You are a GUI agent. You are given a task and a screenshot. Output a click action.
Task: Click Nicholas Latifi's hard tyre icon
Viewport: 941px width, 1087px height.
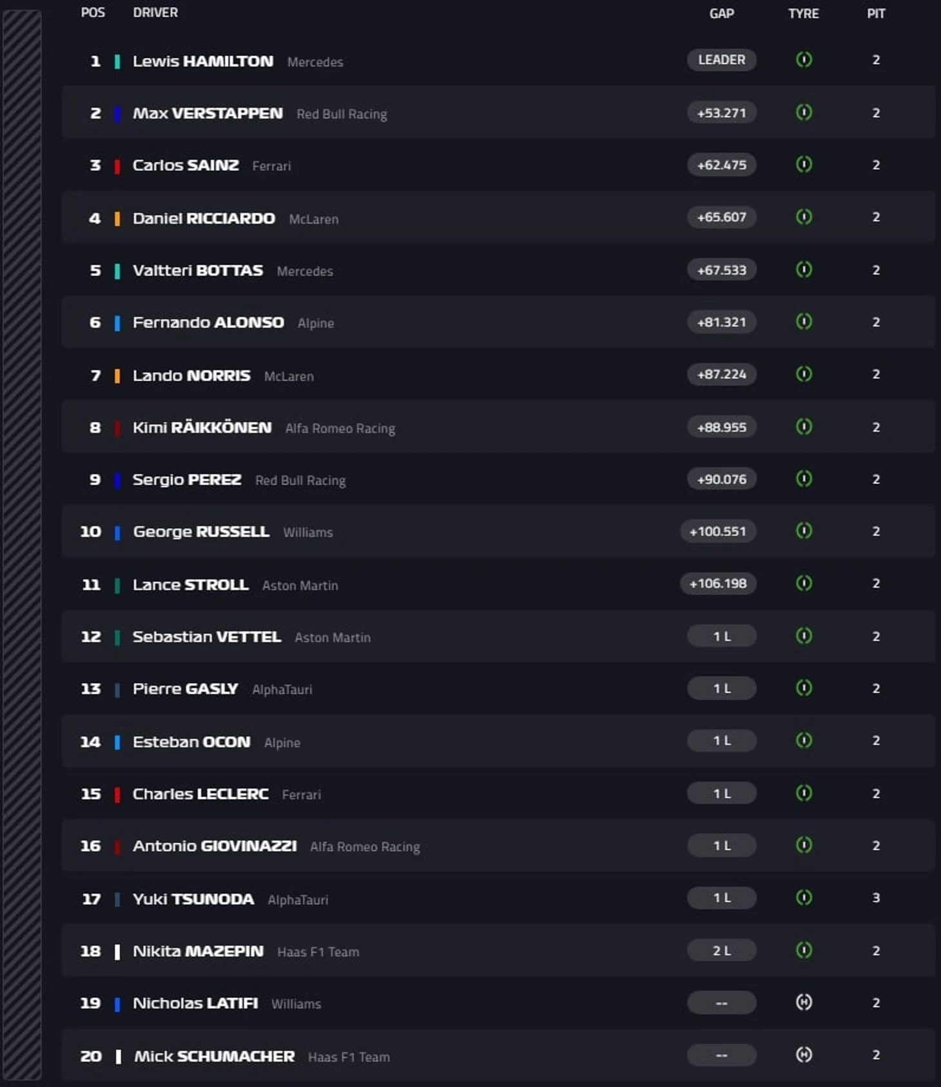[804, 1003]
